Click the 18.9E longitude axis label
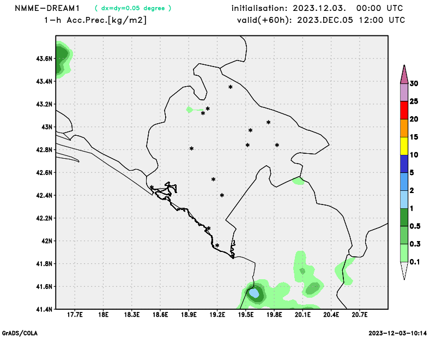The image size is (436, 337). tap(189, 315)
